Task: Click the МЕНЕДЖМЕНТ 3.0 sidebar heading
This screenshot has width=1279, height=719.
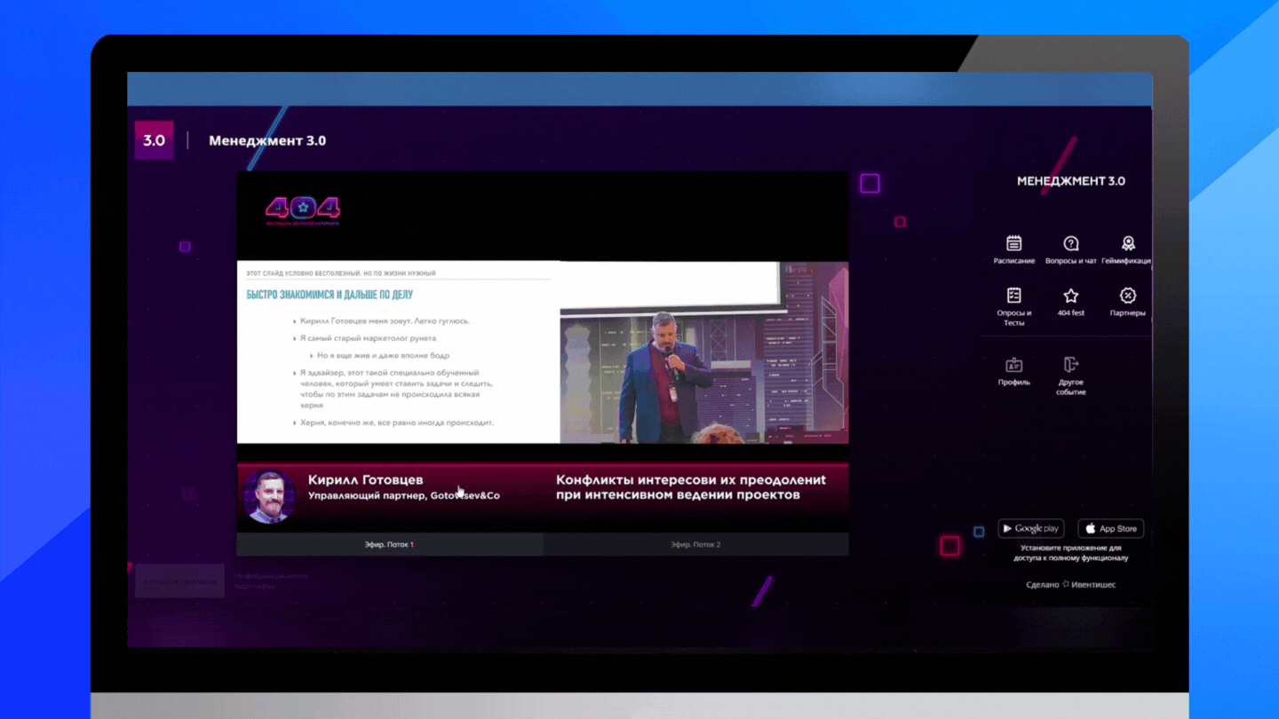Action: [x=1070, y=181]
